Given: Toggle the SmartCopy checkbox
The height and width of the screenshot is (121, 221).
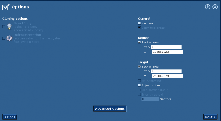Looking at the screenshot, I should 4,26.
